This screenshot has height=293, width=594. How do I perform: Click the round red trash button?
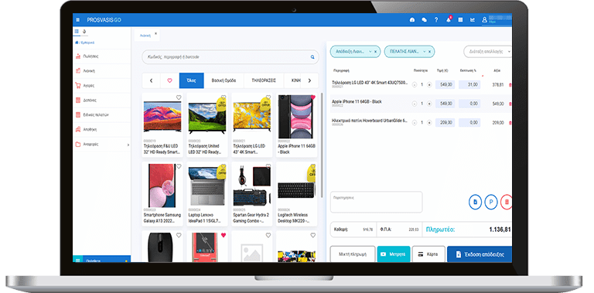pos(507,202)
